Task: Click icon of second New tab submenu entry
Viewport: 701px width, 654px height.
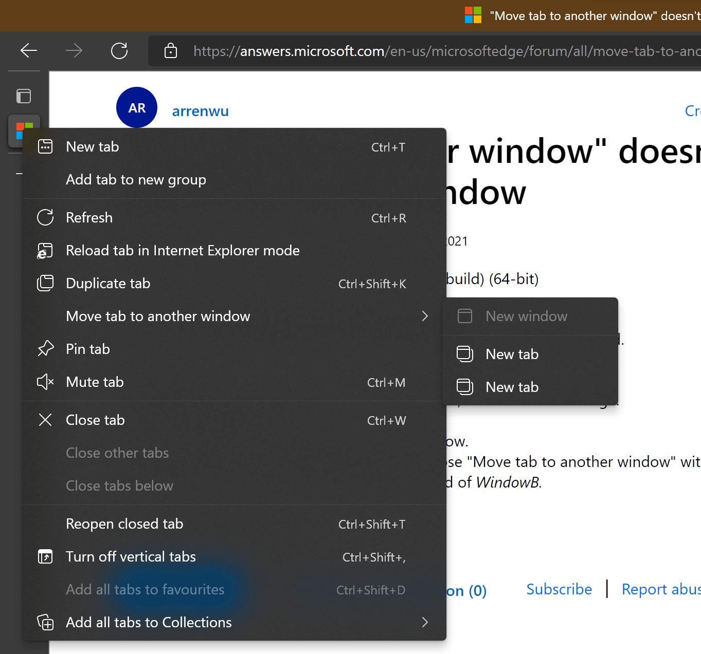Action: [465, 387]
